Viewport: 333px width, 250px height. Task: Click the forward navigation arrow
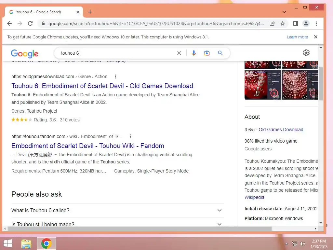[20, 23]
